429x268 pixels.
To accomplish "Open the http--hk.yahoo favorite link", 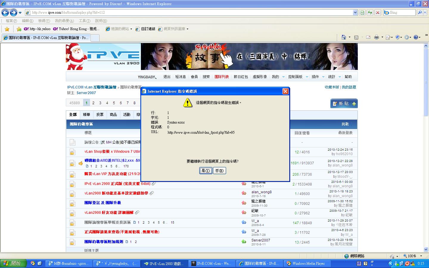I will pos(37,29).
